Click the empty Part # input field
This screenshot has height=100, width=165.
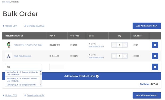point(57,67)
